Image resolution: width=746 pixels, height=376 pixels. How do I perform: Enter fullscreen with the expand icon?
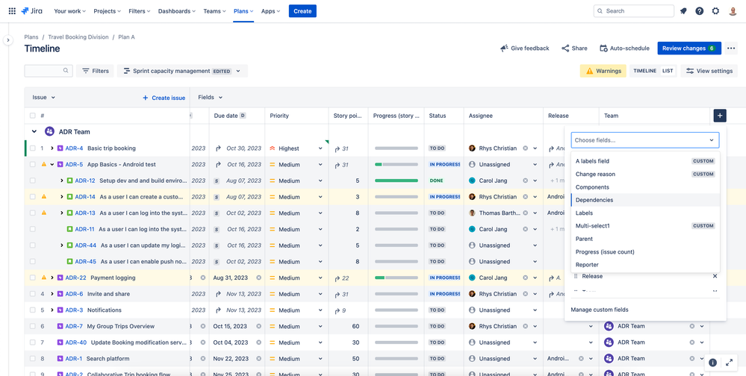click(x=730, y=363)
